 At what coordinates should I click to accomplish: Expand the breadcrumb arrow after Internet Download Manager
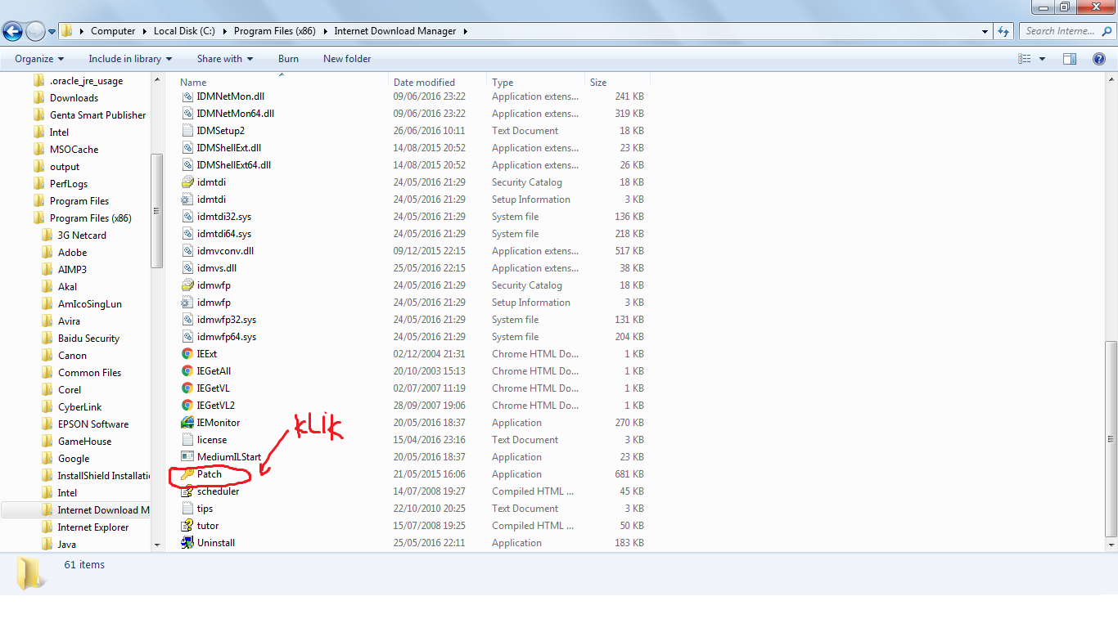click(x=466, y=31)
